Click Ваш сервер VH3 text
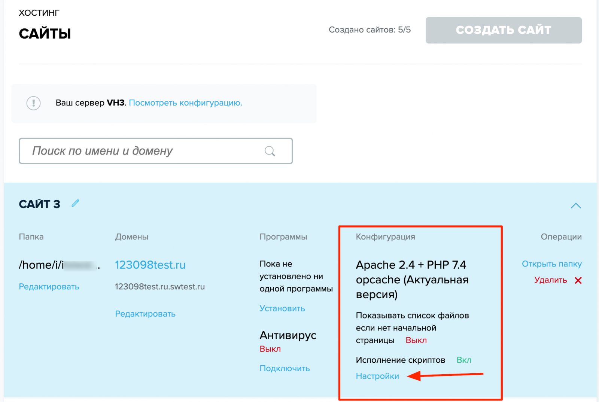 click(x=90, y=103)
